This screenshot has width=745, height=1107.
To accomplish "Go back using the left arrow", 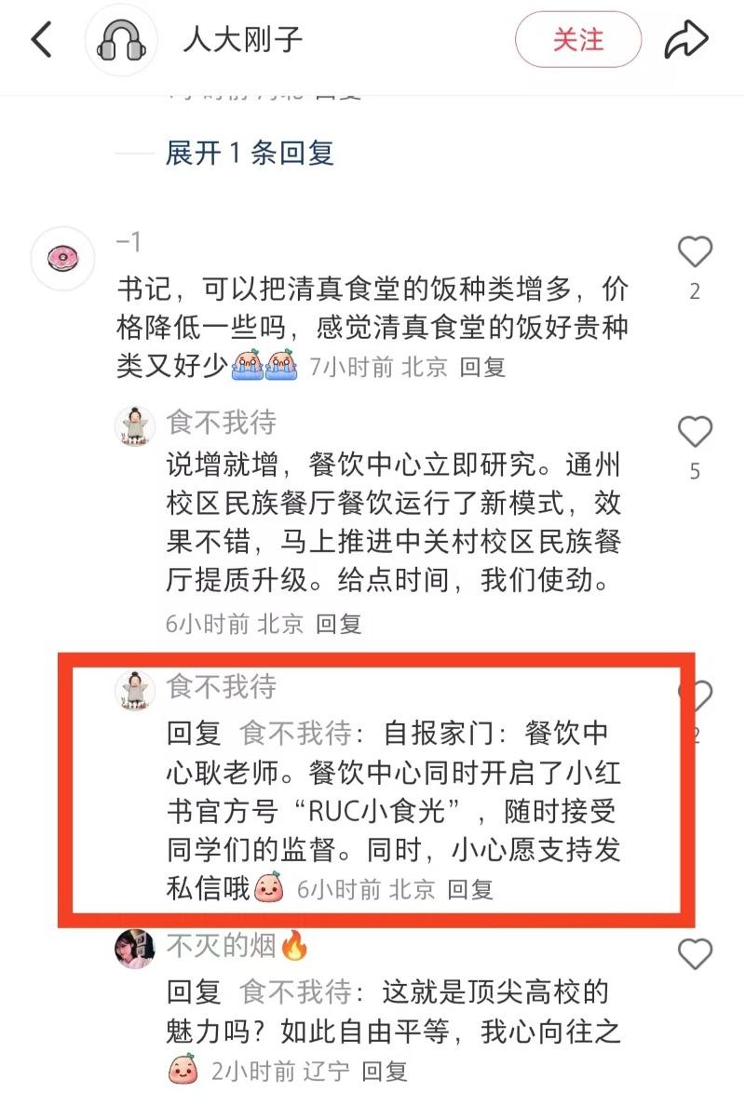I will pos(42,39).
